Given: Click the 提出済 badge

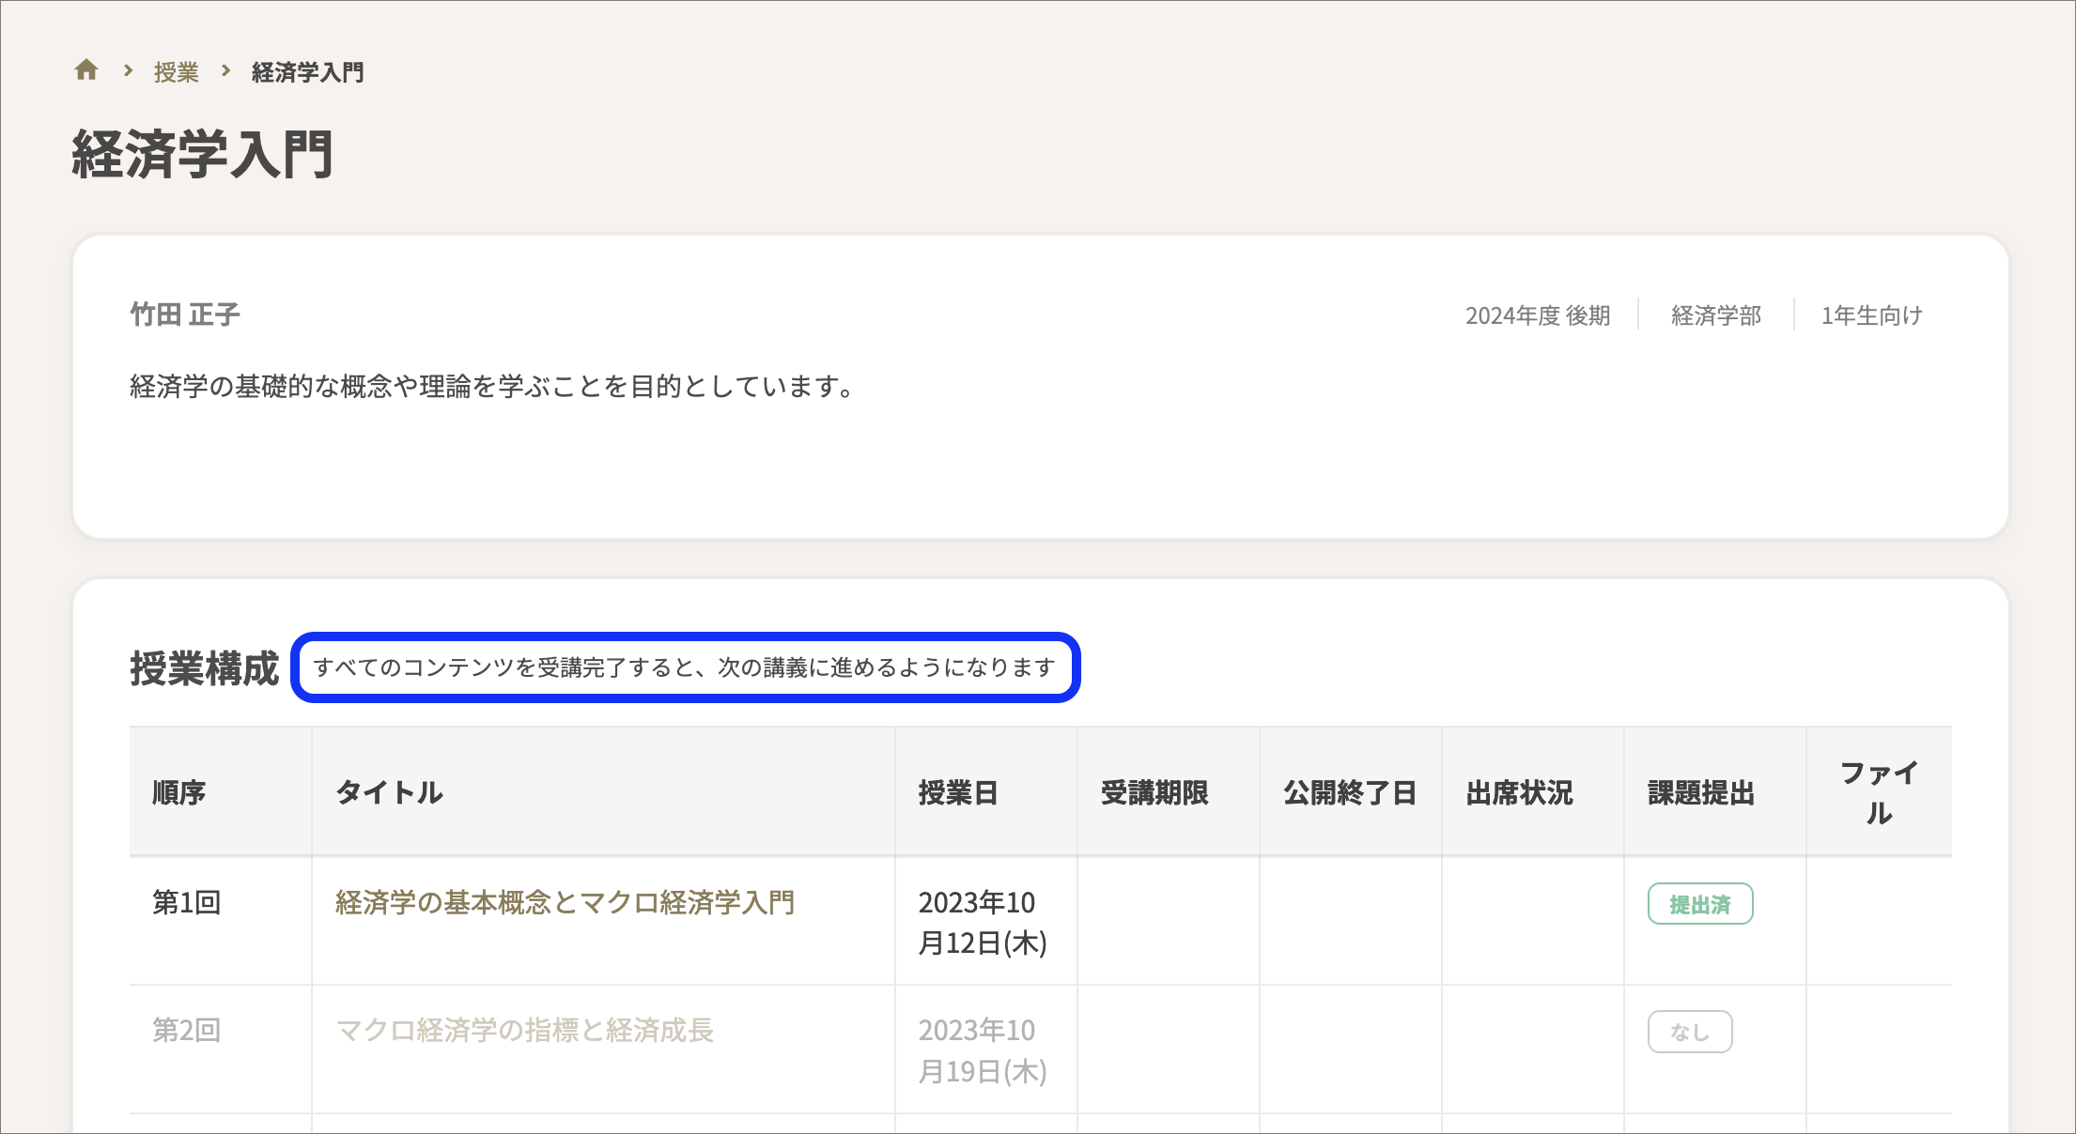Looking at the screenshot, I should click(1700, 904).
